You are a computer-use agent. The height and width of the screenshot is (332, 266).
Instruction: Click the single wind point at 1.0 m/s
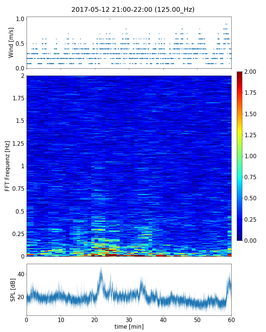[x=110, y=19]
